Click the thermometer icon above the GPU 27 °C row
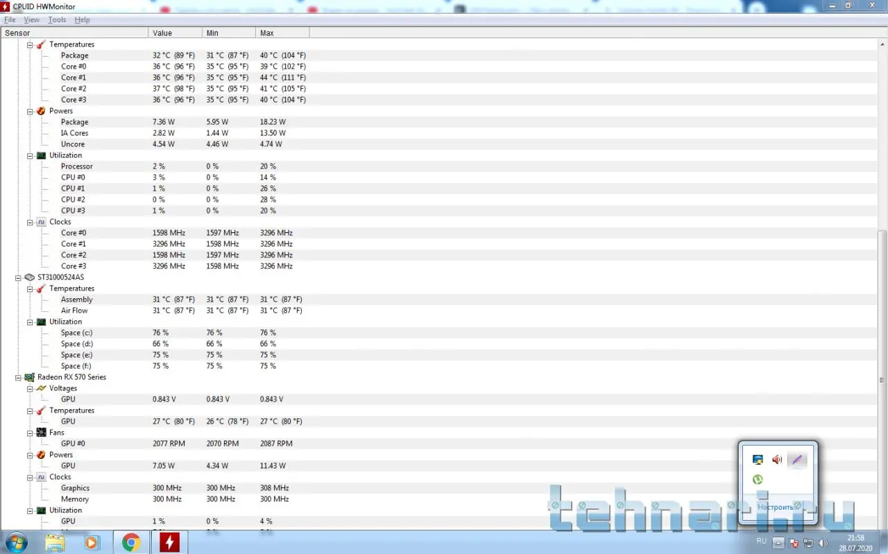888x554 pixels. pos(41,410)
